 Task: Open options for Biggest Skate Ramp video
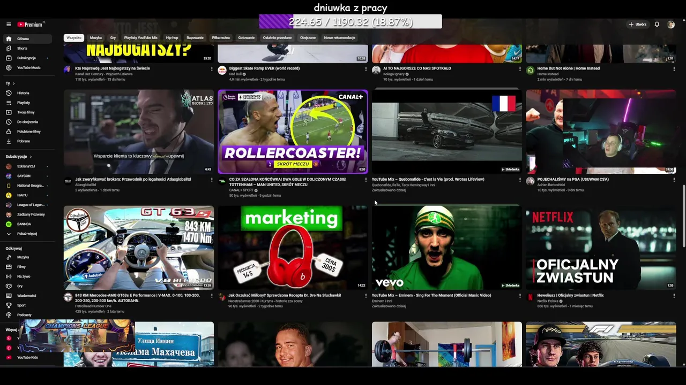(366, 68)
